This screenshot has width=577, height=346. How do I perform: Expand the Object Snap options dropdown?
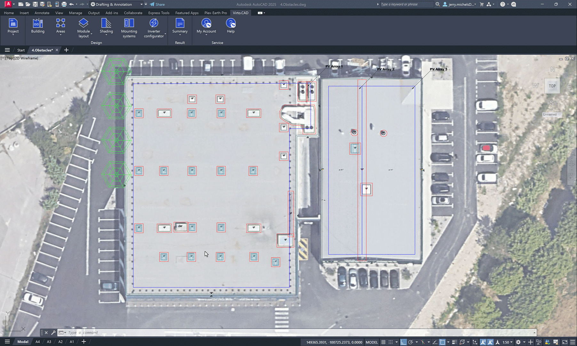click(448, 342)
